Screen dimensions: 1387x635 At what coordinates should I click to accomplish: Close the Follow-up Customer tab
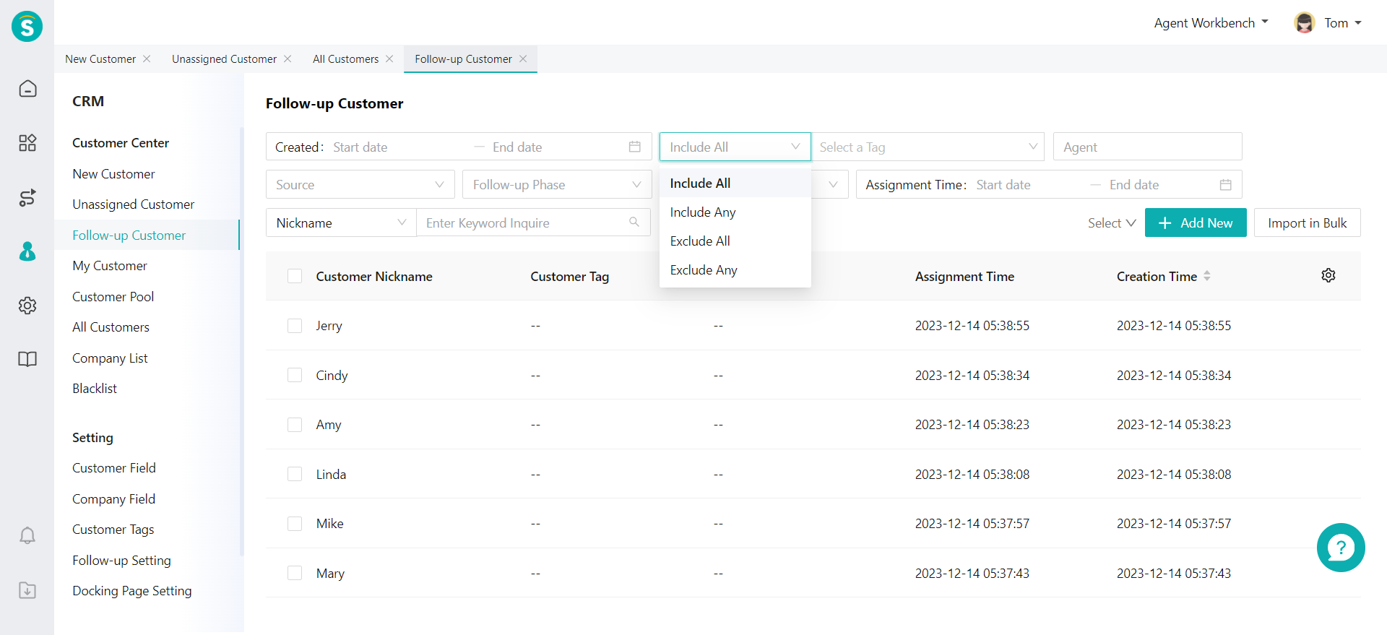click(x=523, y=59)
